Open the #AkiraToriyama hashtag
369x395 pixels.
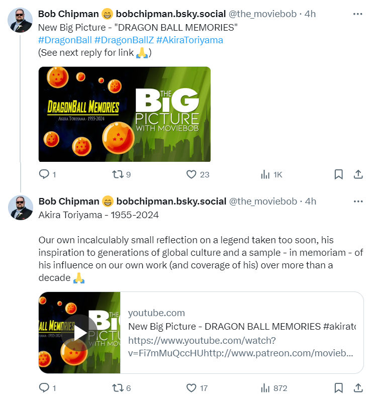pos(190,40)
